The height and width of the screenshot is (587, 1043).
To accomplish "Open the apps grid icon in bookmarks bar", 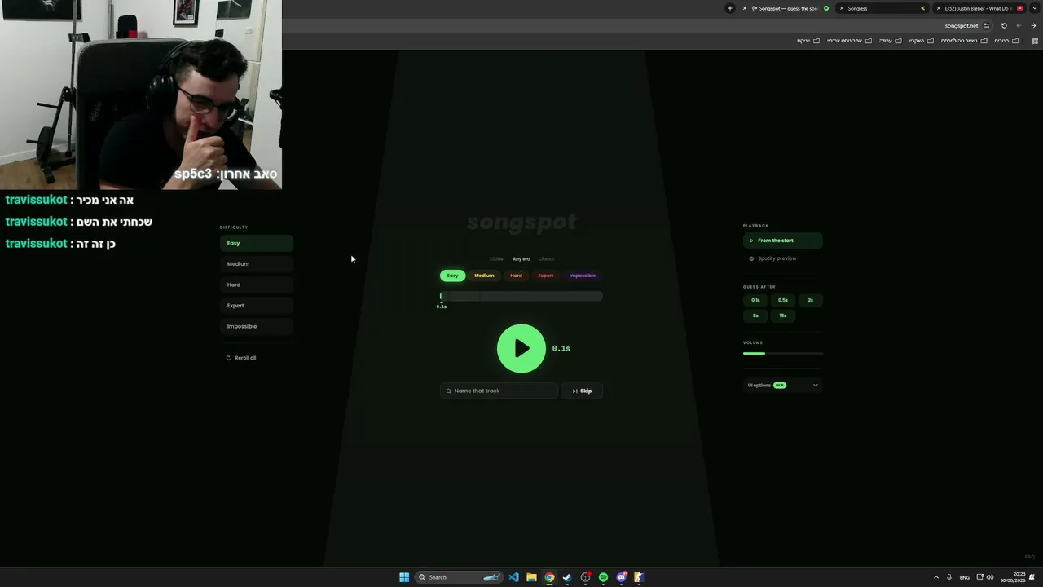I will click(1035, 41).
